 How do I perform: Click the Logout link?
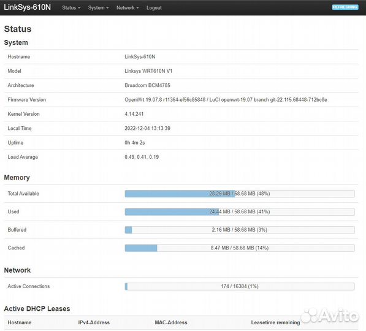(154, 8)
